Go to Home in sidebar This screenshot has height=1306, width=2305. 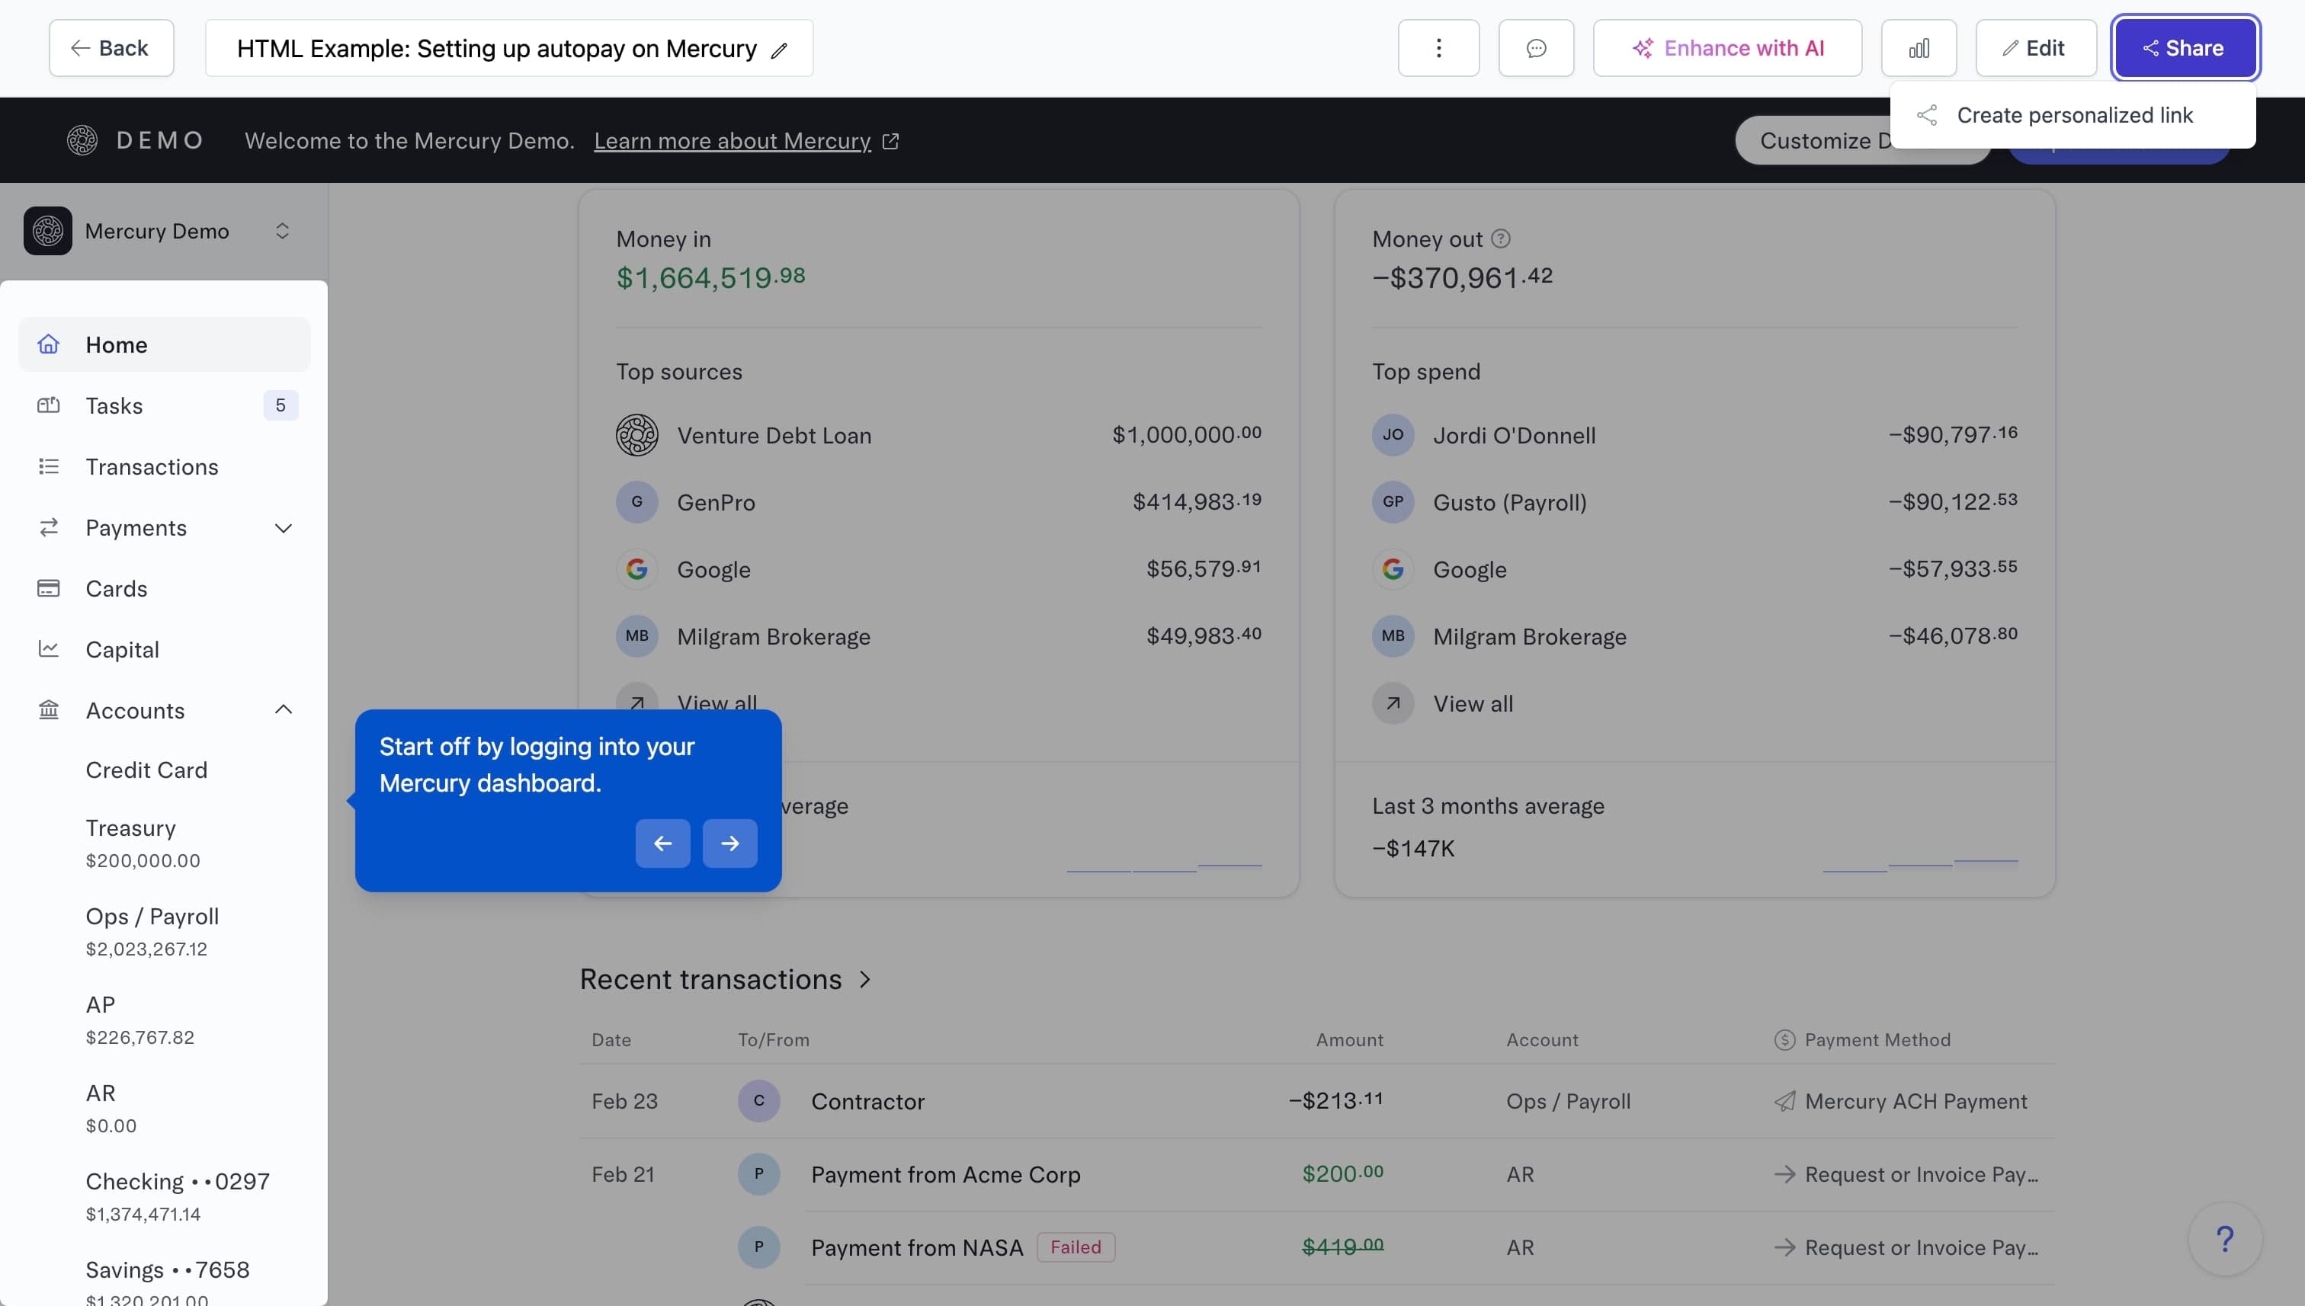pyautogui.click(x=164, y=344)
